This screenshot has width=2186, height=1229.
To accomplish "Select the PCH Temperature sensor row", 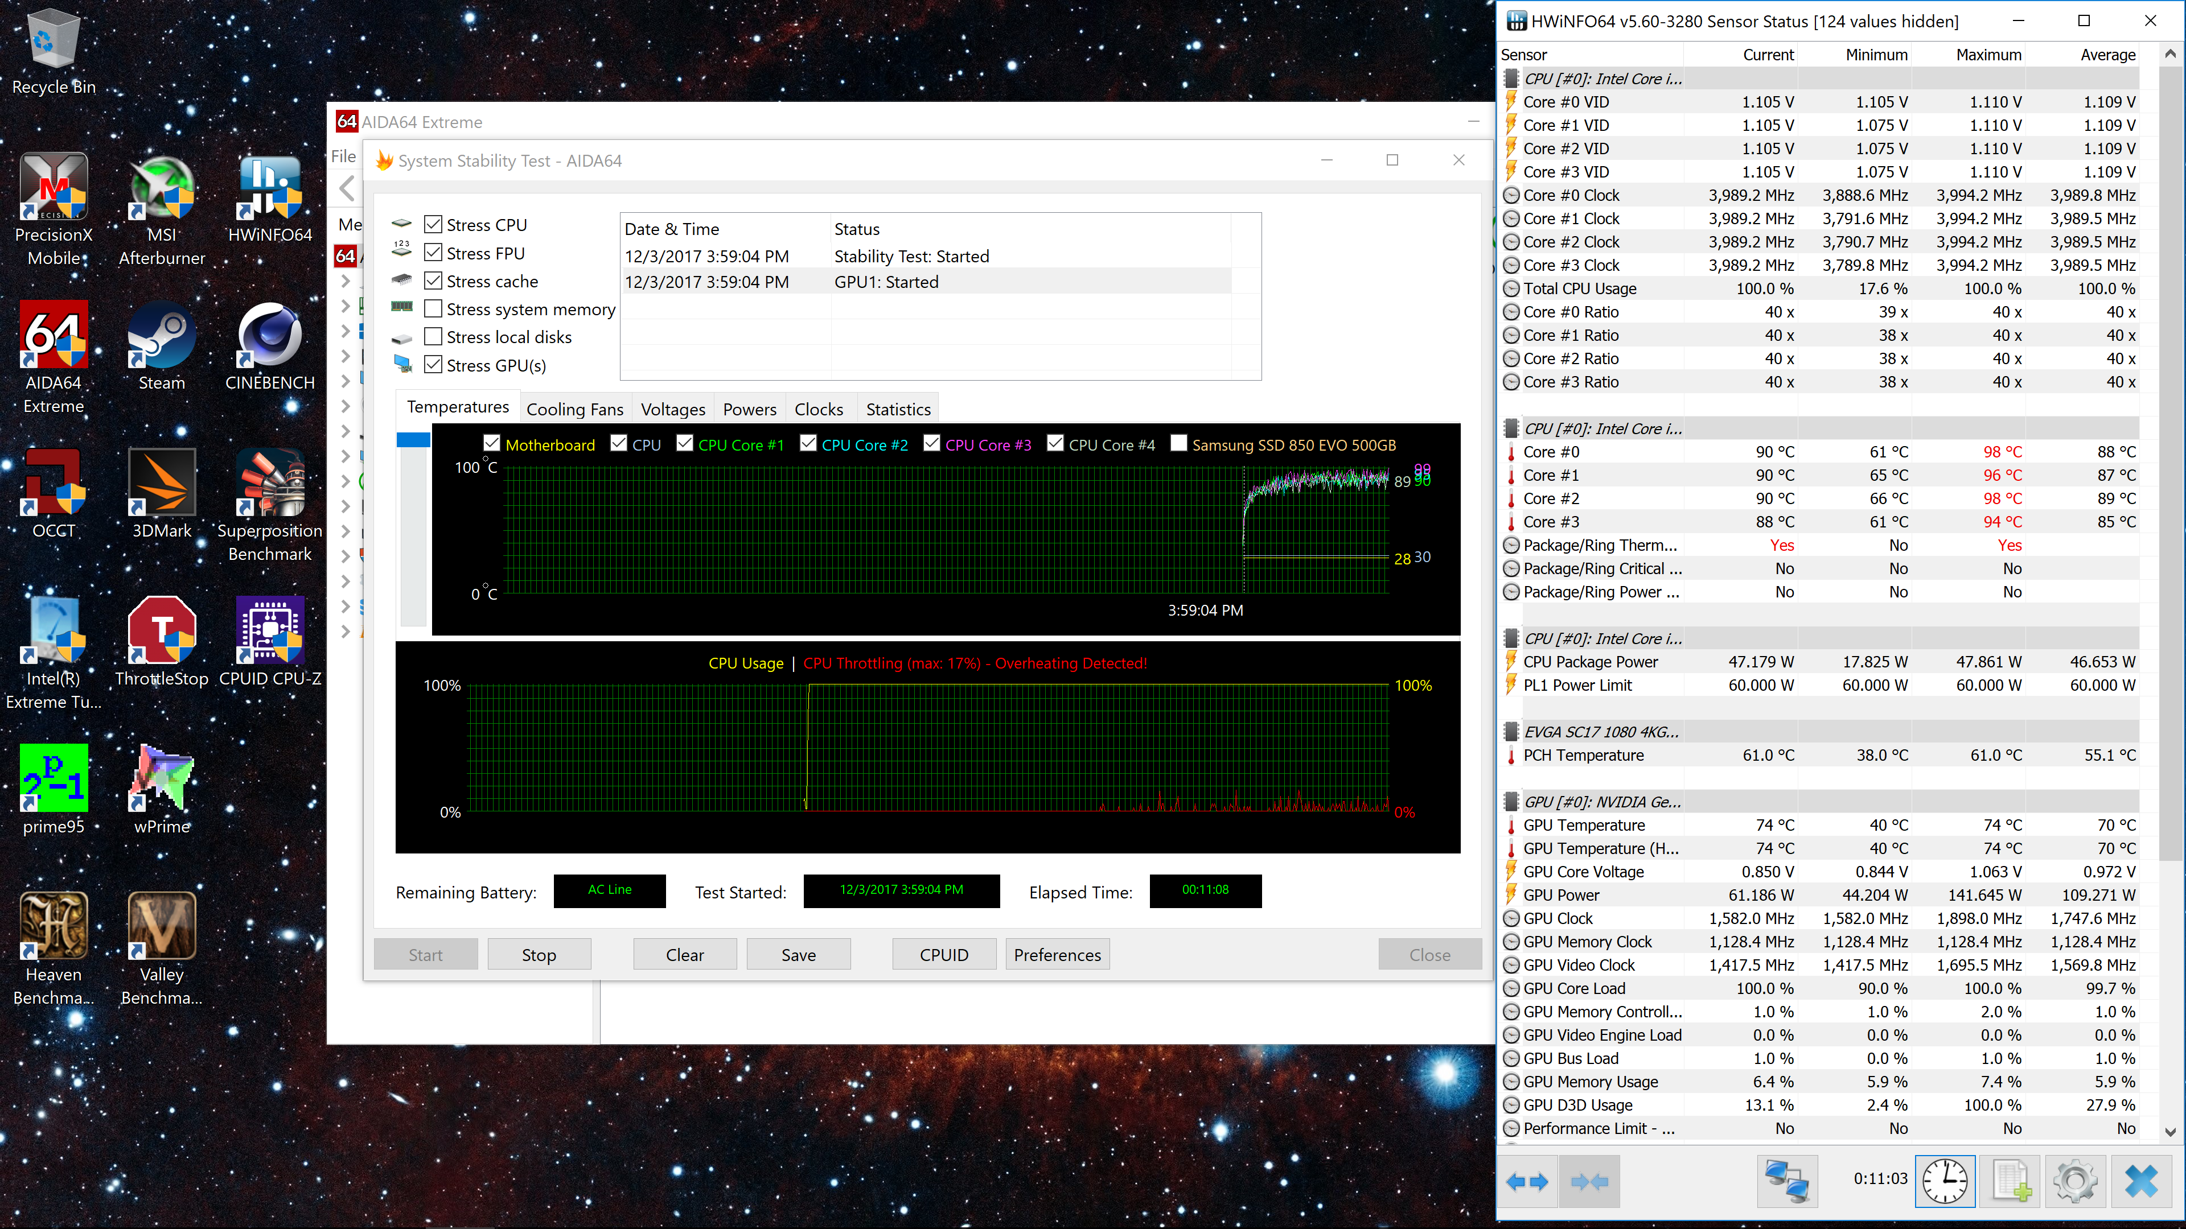I will tap(1819, 755).
